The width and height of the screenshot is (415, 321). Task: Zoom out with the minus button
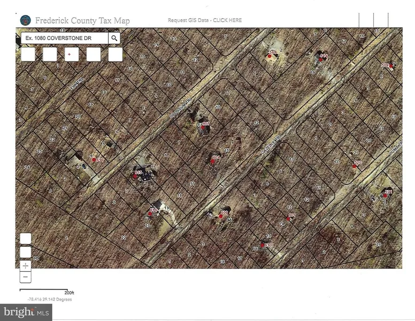point(25,277)
